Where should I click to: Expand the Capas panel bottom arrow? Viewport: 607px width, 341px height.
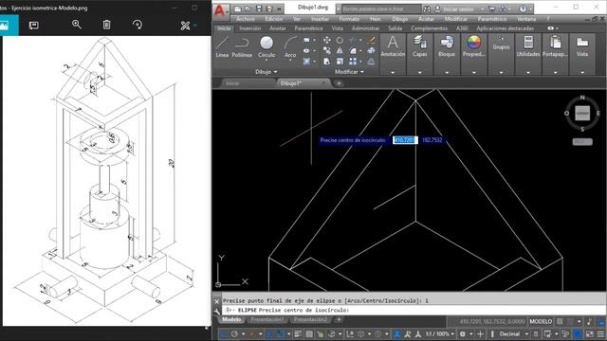click(x=419, y=72)
